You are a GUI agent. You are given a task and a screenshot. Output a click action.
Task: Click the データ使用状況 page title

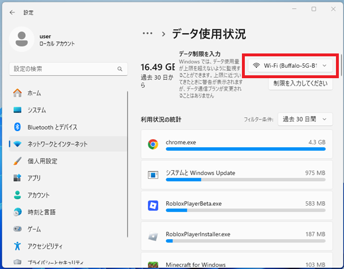coord(209,34)
